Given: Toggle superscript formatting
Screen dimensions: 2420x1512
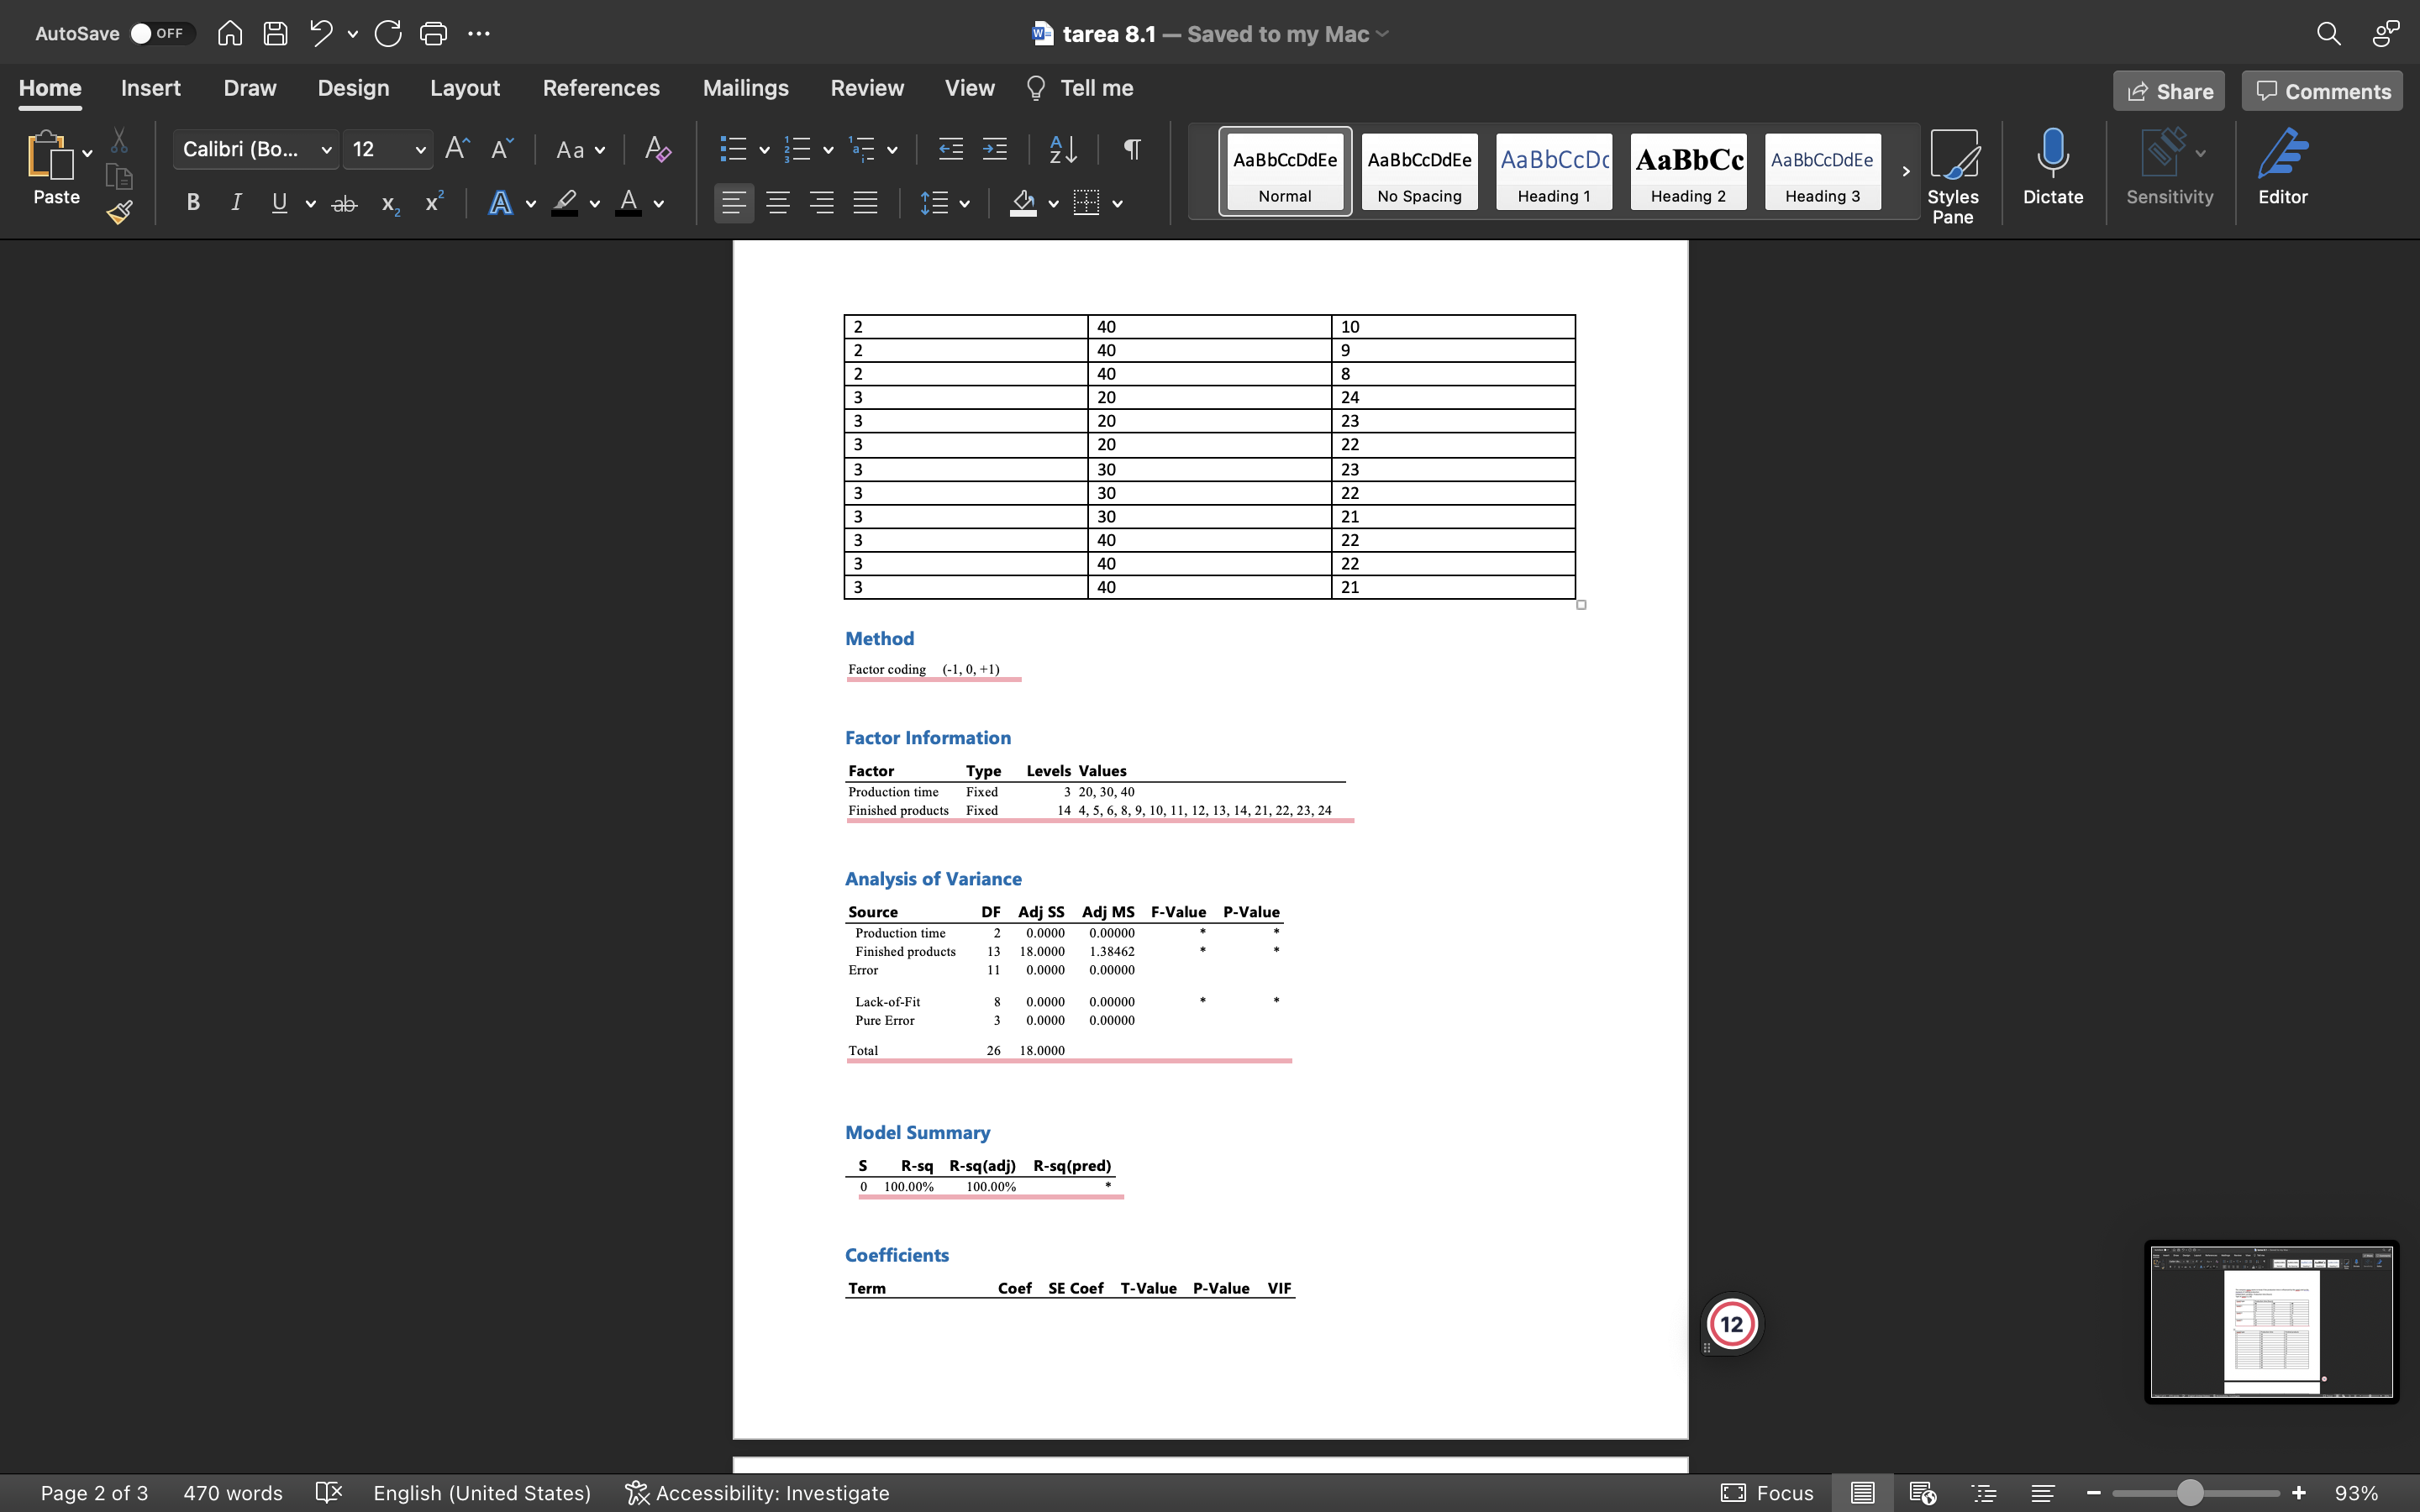Looking at the screenshot, I should [433, 202].
